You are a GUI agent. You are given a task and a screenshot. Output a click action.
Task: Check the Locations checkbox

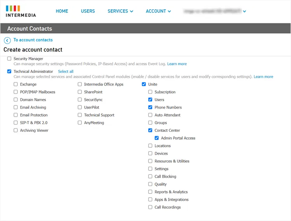pos(150,146)
